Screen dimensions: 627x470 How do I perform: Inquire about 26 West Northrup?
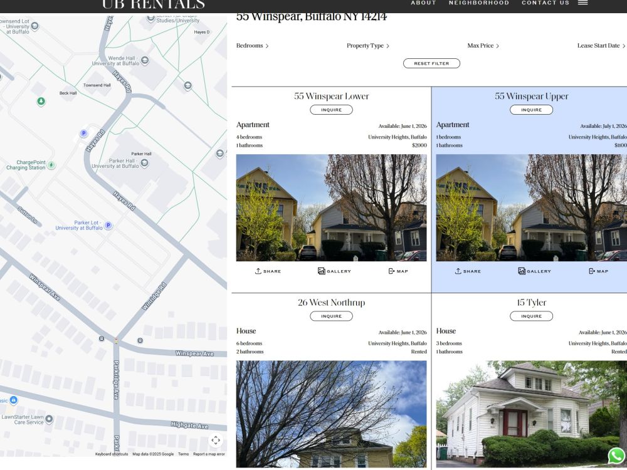(x=332, y=316)
